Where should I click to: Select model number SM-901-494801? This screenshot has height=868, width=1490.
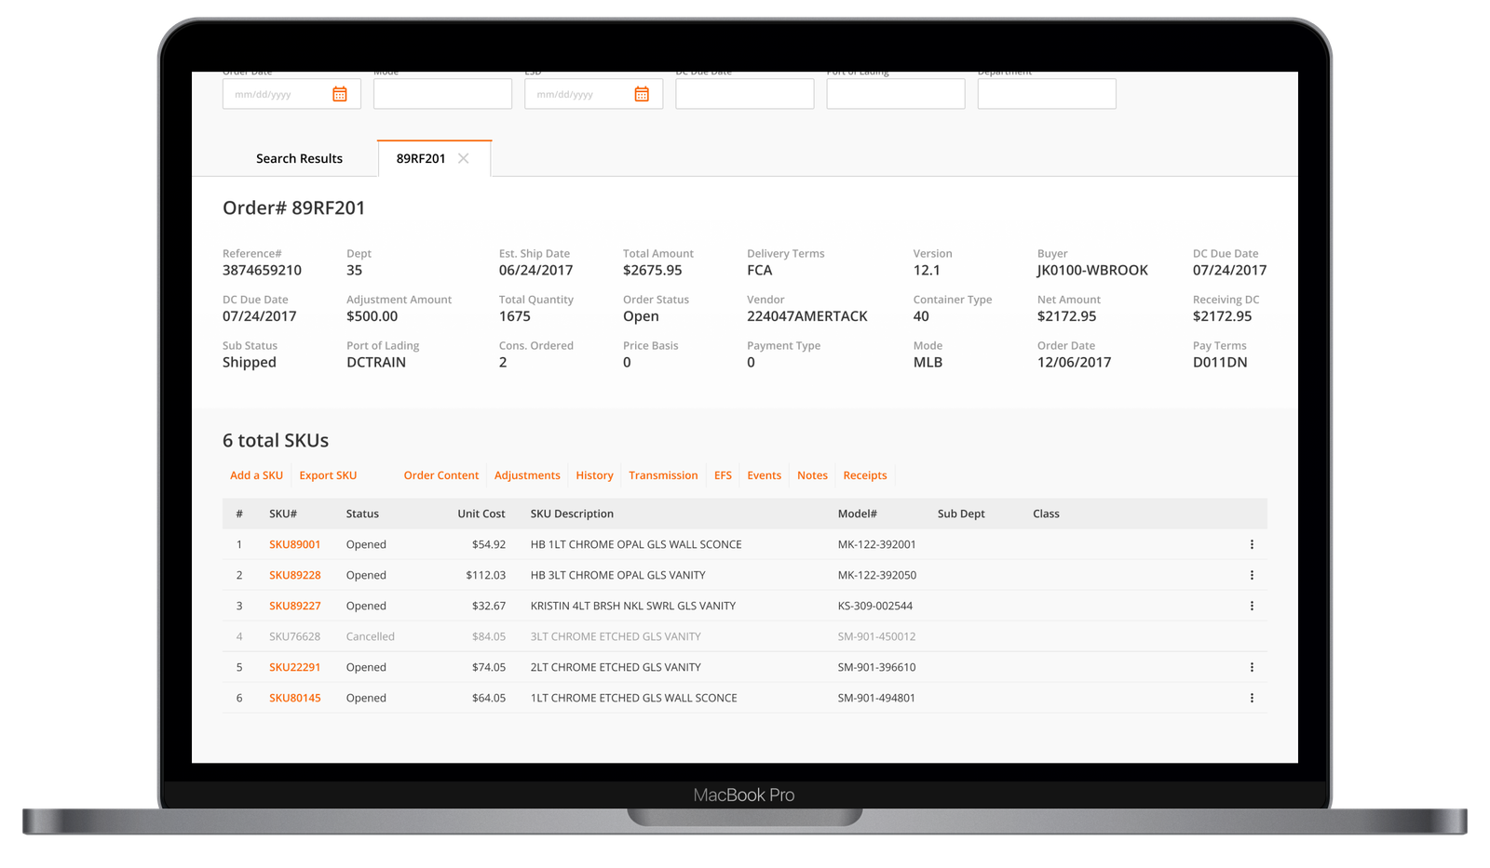point(876,698)
